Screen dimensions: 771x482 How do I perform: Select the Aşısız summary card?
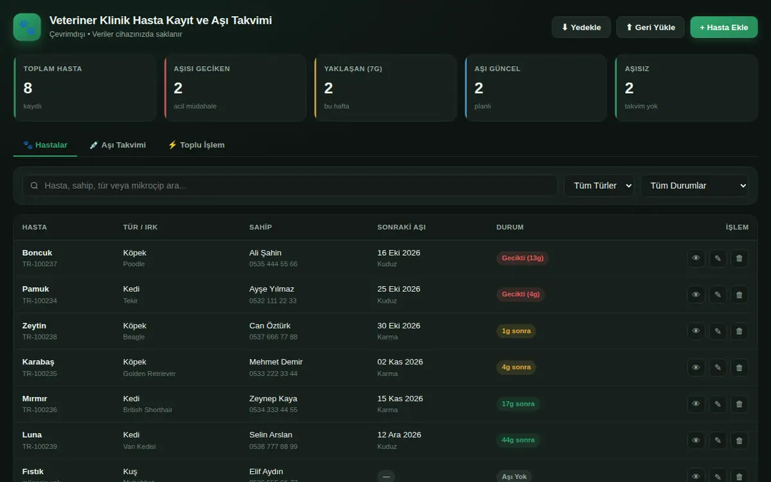686,88
